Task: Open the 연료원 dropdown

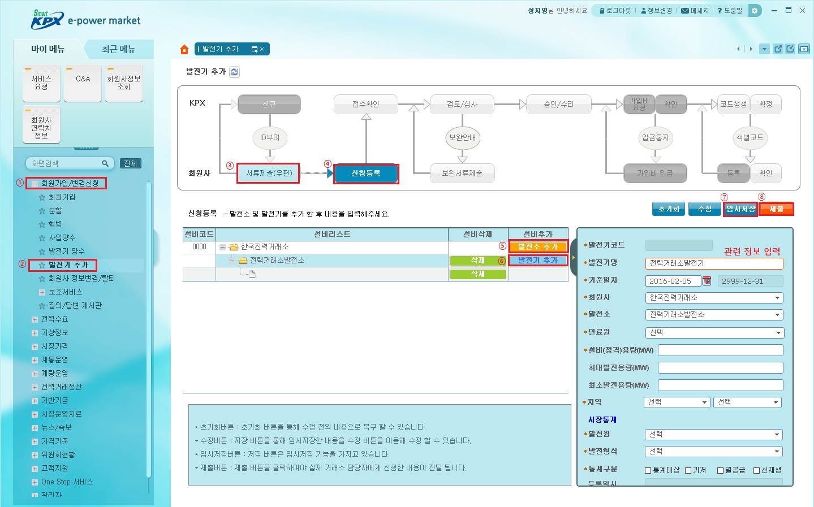Action: click(714, 333)
